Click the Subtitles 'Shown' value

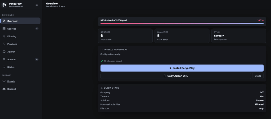tap(260, 100)
